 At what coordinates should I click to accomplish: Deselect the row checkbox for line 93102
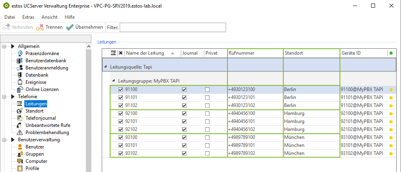coord(121,153)
